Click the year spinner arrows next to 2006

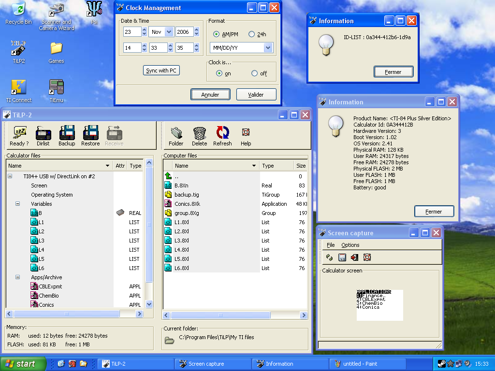click(x=197, y=31)
